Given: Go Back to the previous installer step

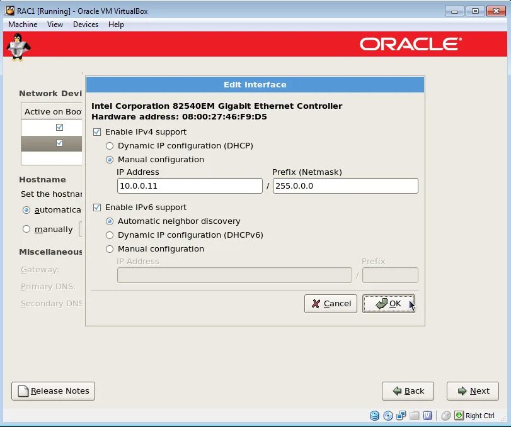Looking at the screenshot, I should (408, 391).
